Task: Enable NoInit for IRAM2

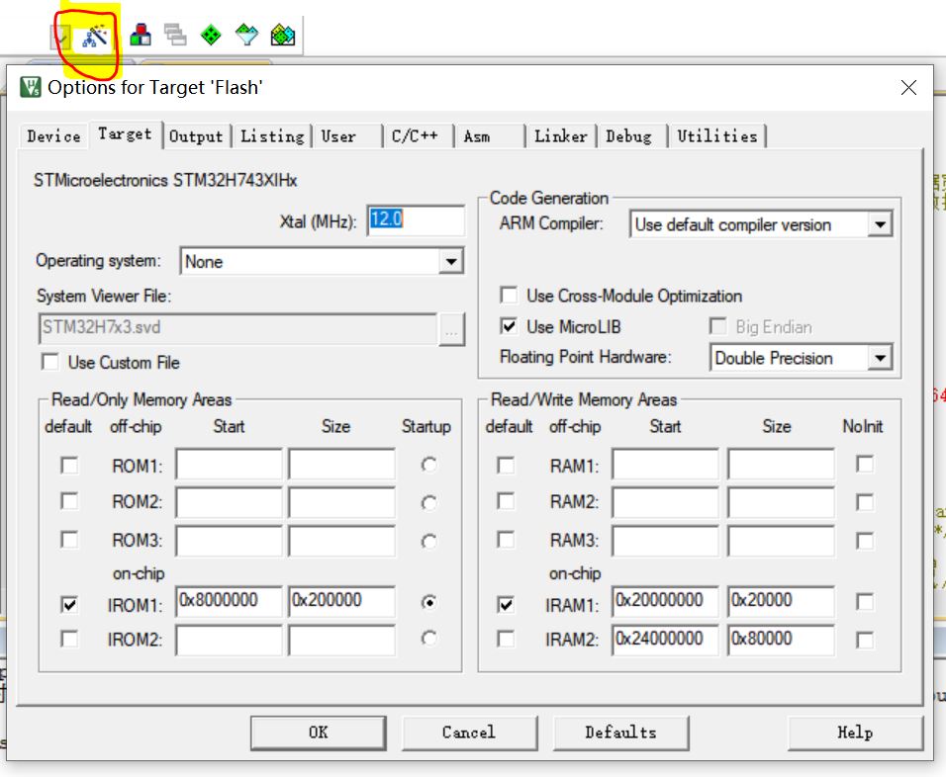Action: (x=865, y=641)
